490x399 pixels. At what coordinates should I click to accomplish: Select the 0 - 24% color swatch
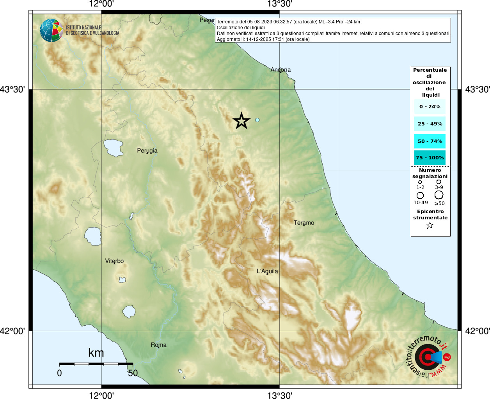click(430, 106)
